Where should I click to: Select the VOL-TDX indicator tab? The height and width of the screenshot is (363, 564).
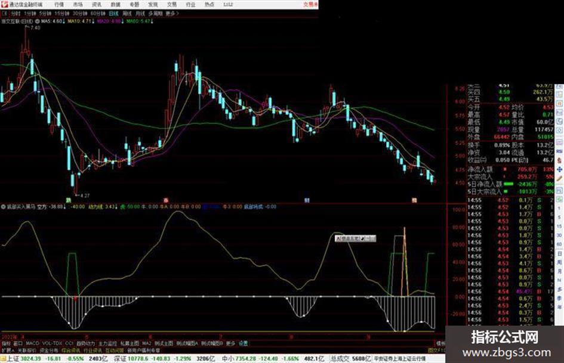(53, 343)
